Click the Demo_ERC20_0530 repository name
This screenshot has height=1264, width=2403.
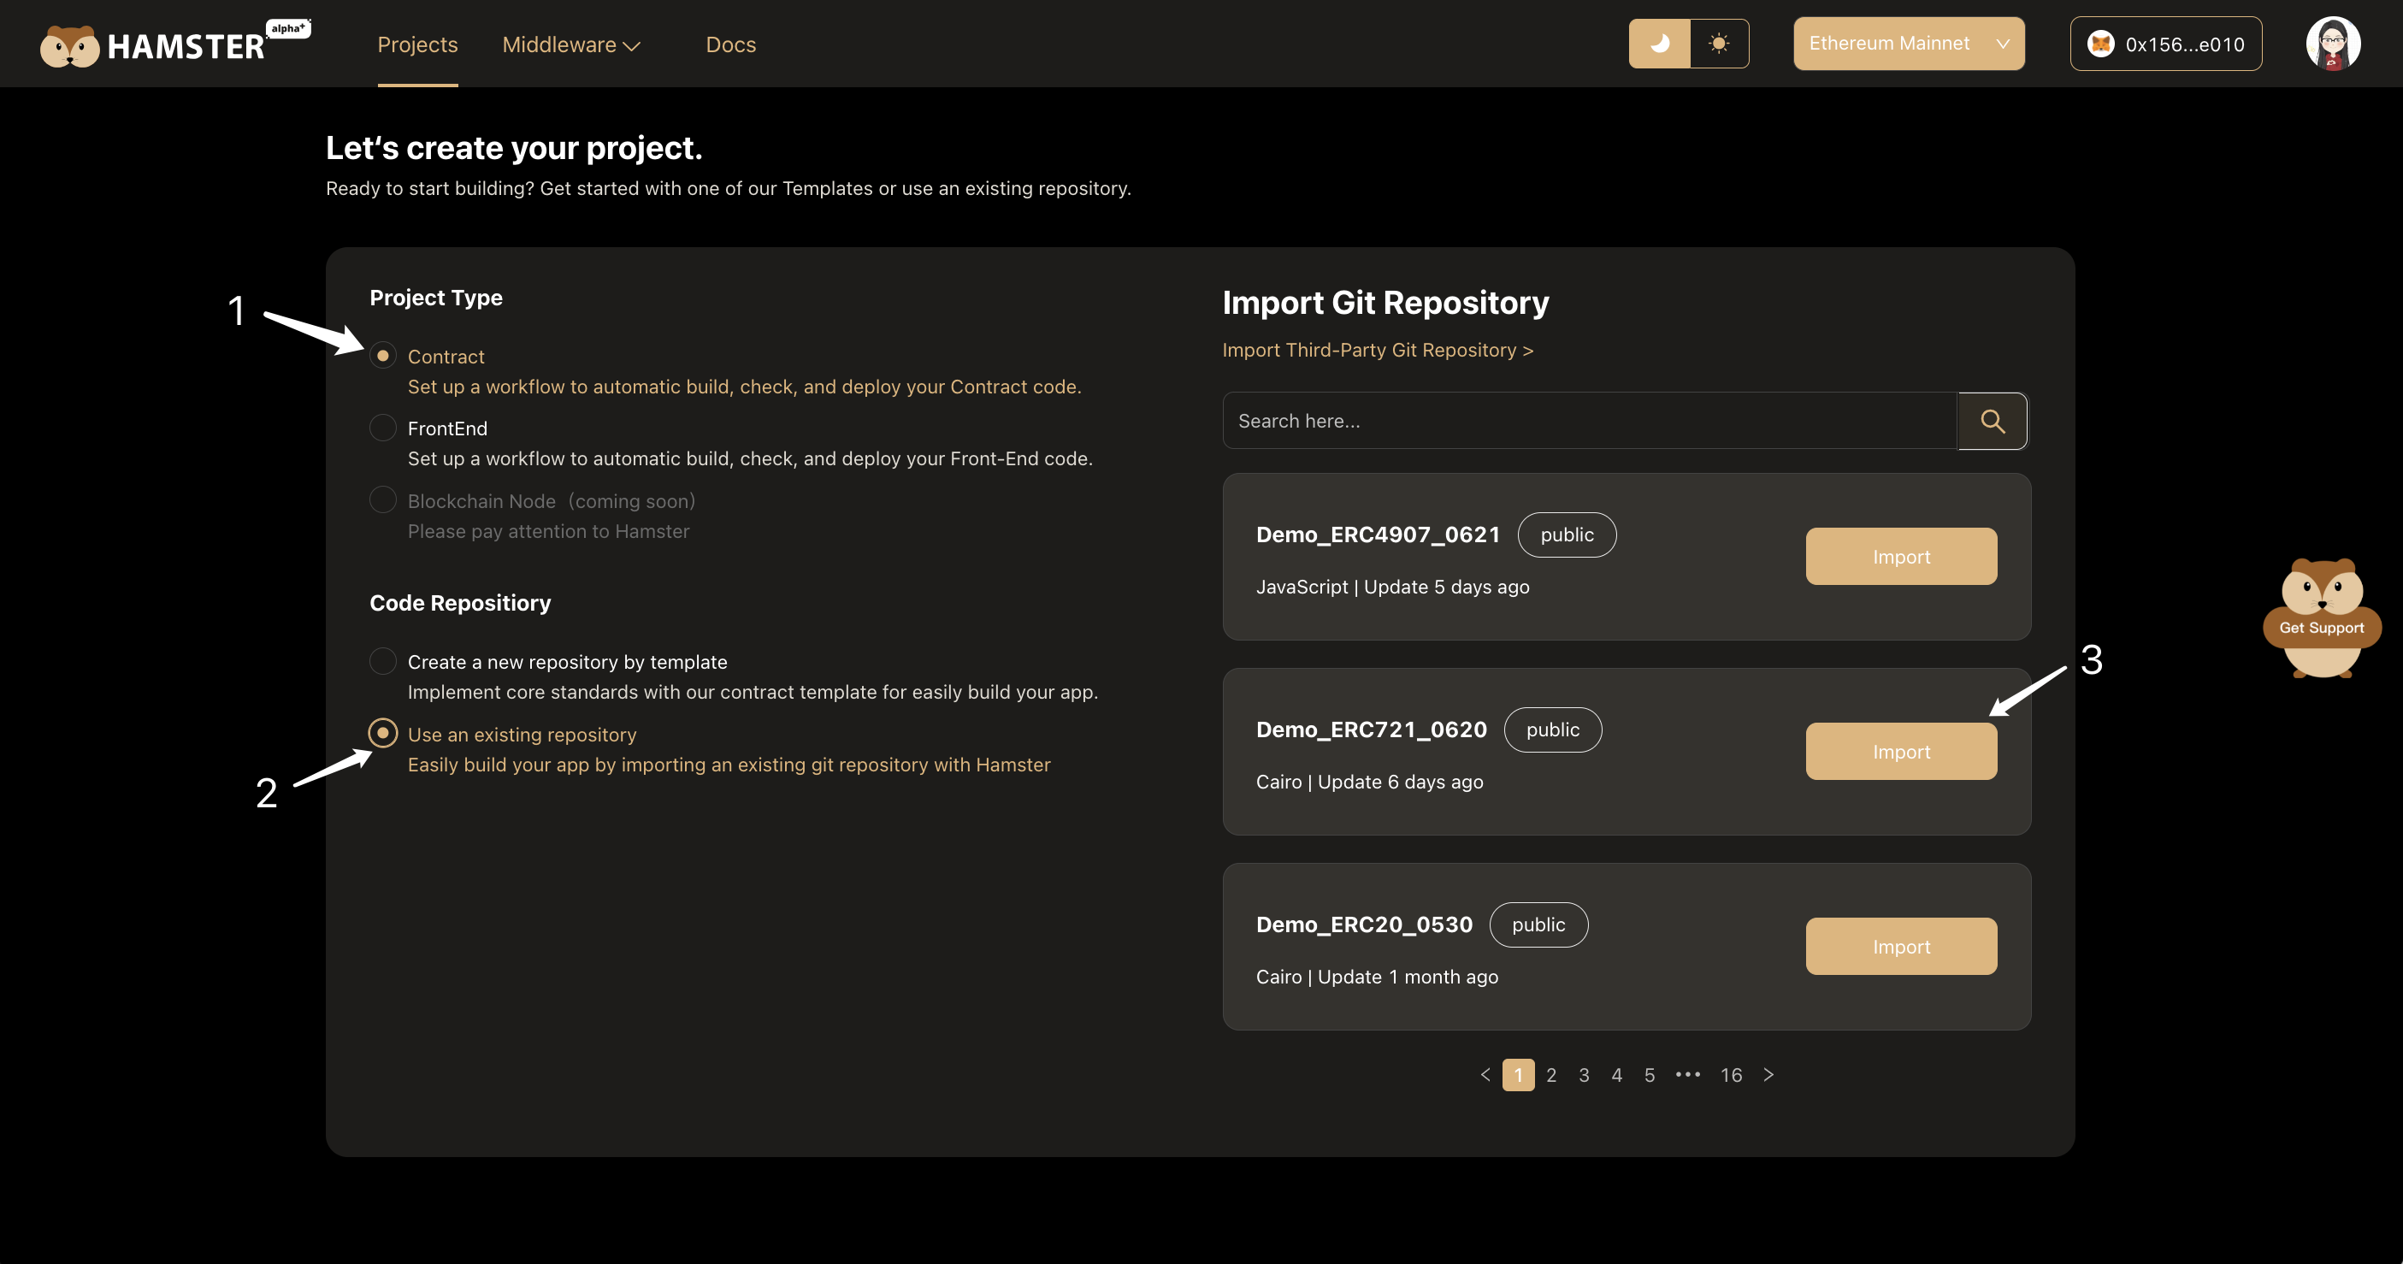(x=1364, y=924)
